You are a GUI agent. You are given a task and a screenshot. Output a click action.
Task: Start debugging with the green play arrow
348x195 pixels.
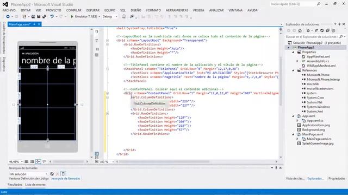click(x=72, y=17)
